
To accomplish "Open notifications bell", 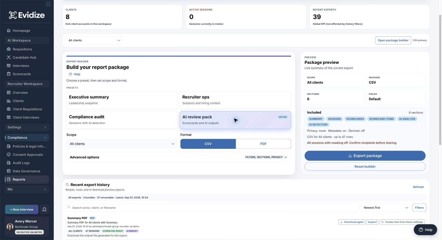I will pyautogui.click(x=44, y=210).
